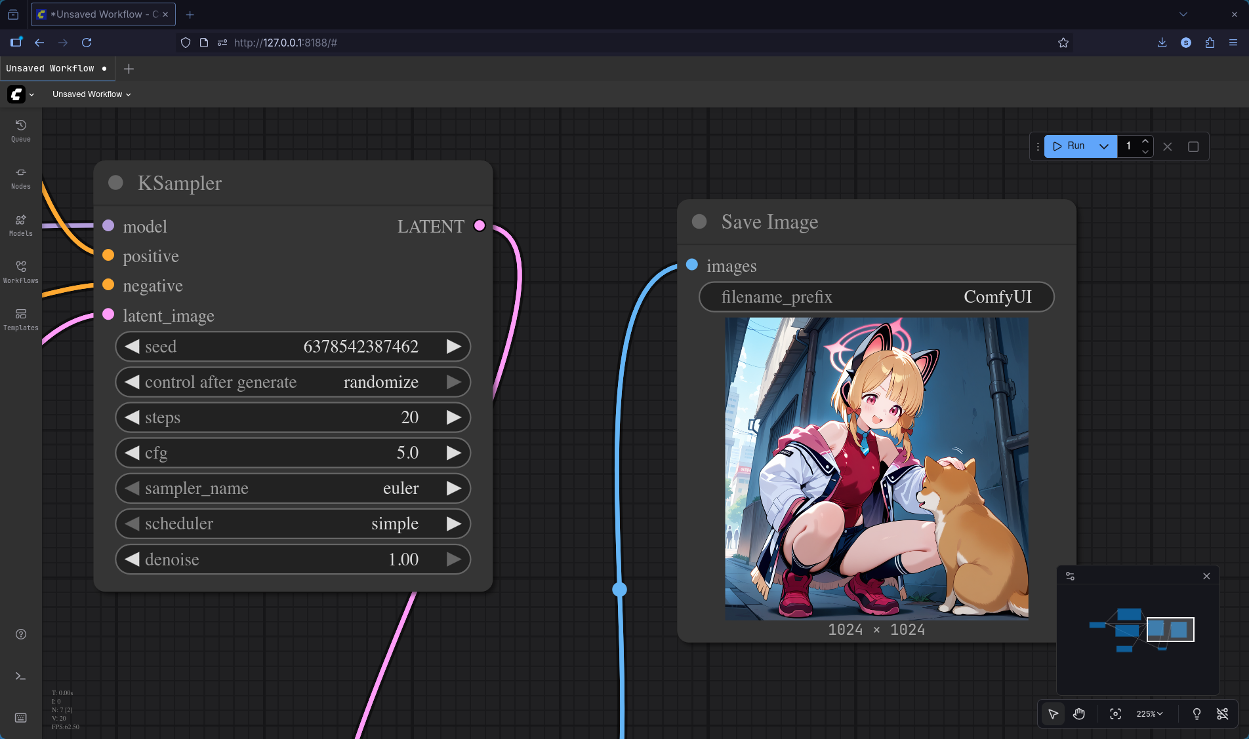Toggle link visibility in canvas toolbar
The image size is (1249, 739).
(1222, 713)
